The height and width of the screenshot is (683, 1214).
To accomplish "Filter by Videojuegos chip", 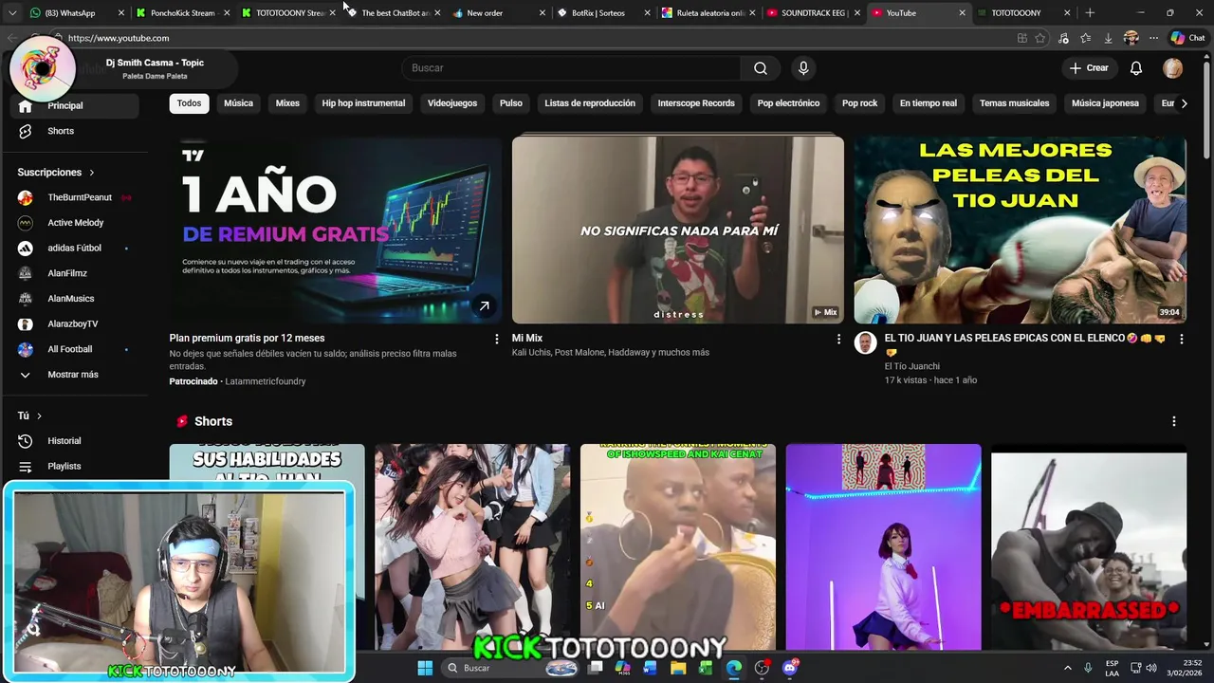I will tap(452, 103).
